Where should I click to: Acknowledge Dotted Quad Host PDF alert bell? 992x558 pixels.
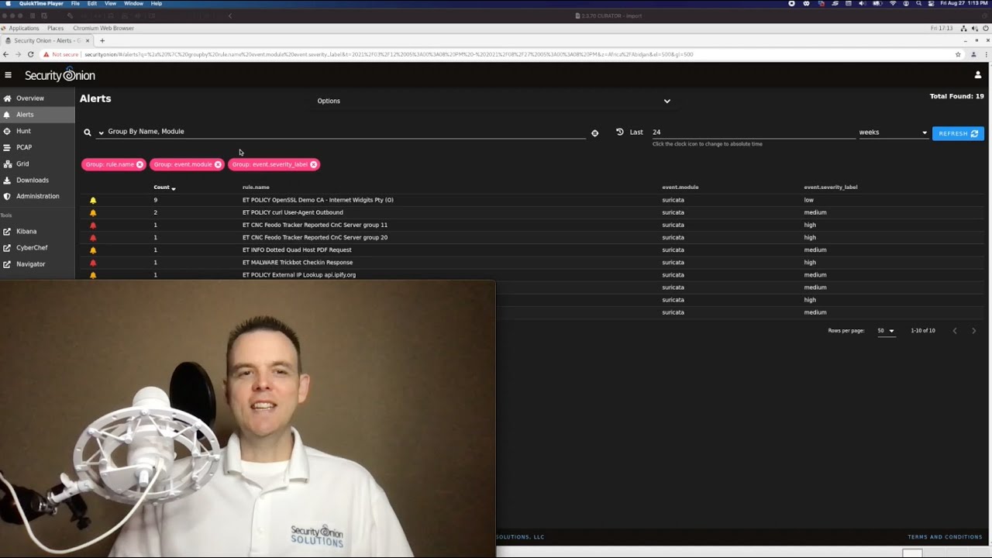point(93,250)
